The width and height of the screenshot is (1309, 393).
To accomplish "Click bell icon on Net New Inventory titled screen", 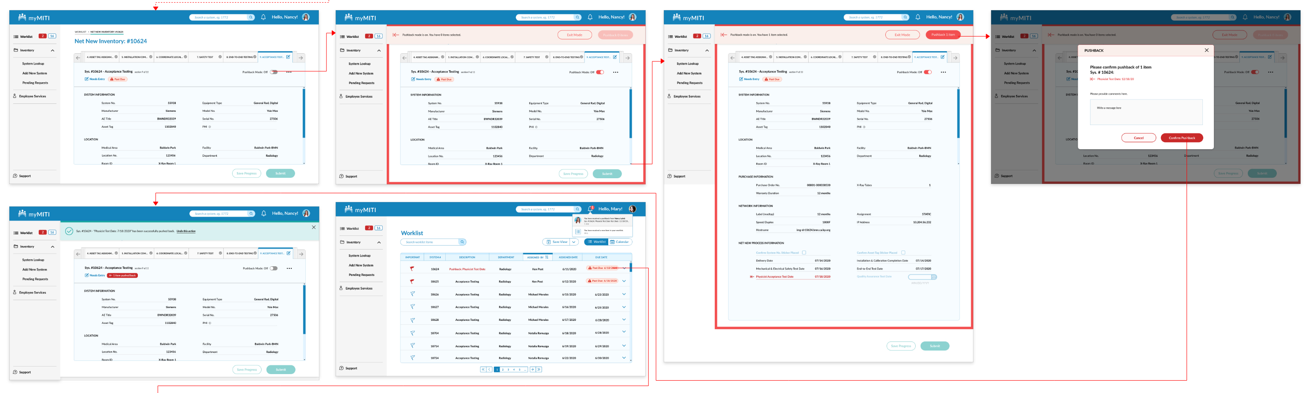I will [x=263, y=17].
